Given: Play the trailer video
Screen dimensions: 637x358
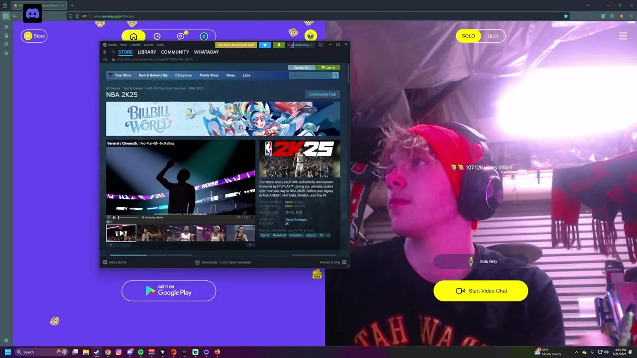Looking at the screenshot, I should [108, 217].
